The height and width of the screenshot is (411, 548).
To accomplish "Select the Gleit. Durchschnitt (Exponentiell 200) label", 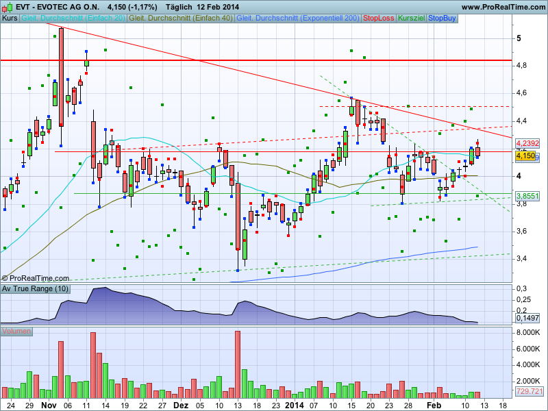I will (298, 18).
